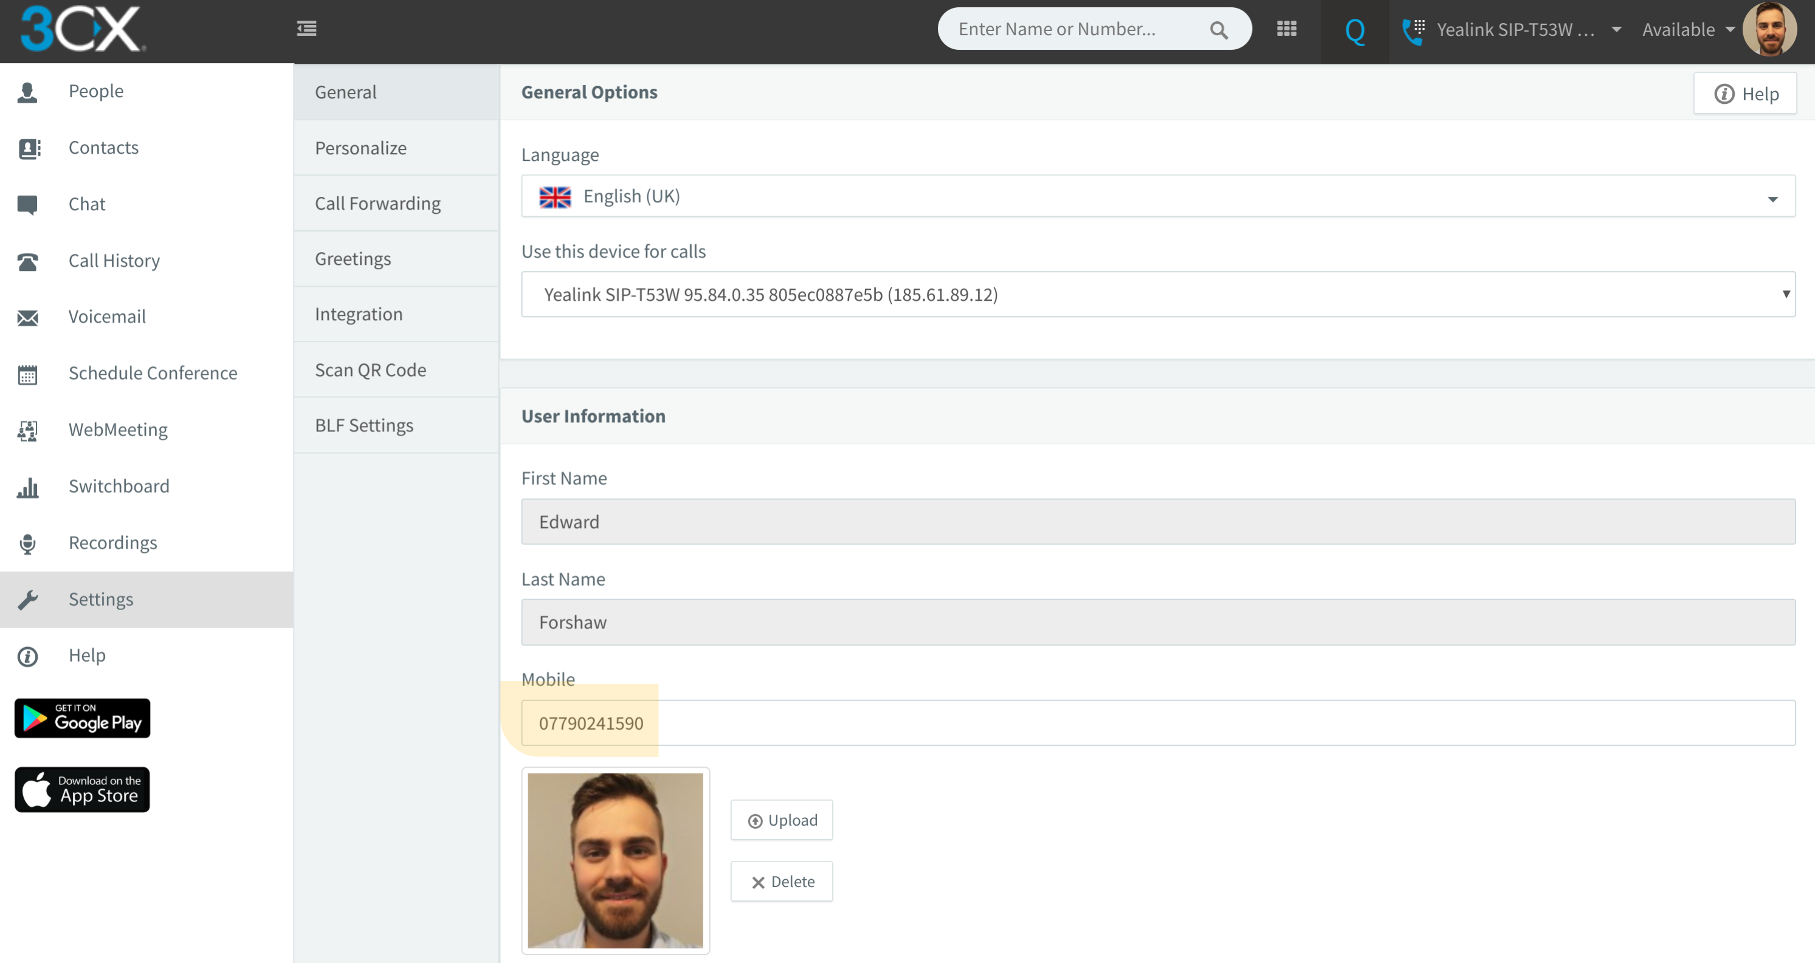Viewport: 1815px width, 963px height.
Task: Click the Delete picture button
Action: point(782,882)
